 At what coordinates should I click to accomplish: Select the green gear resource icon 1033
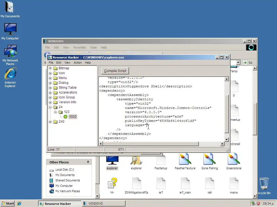[x=65, y=117]
